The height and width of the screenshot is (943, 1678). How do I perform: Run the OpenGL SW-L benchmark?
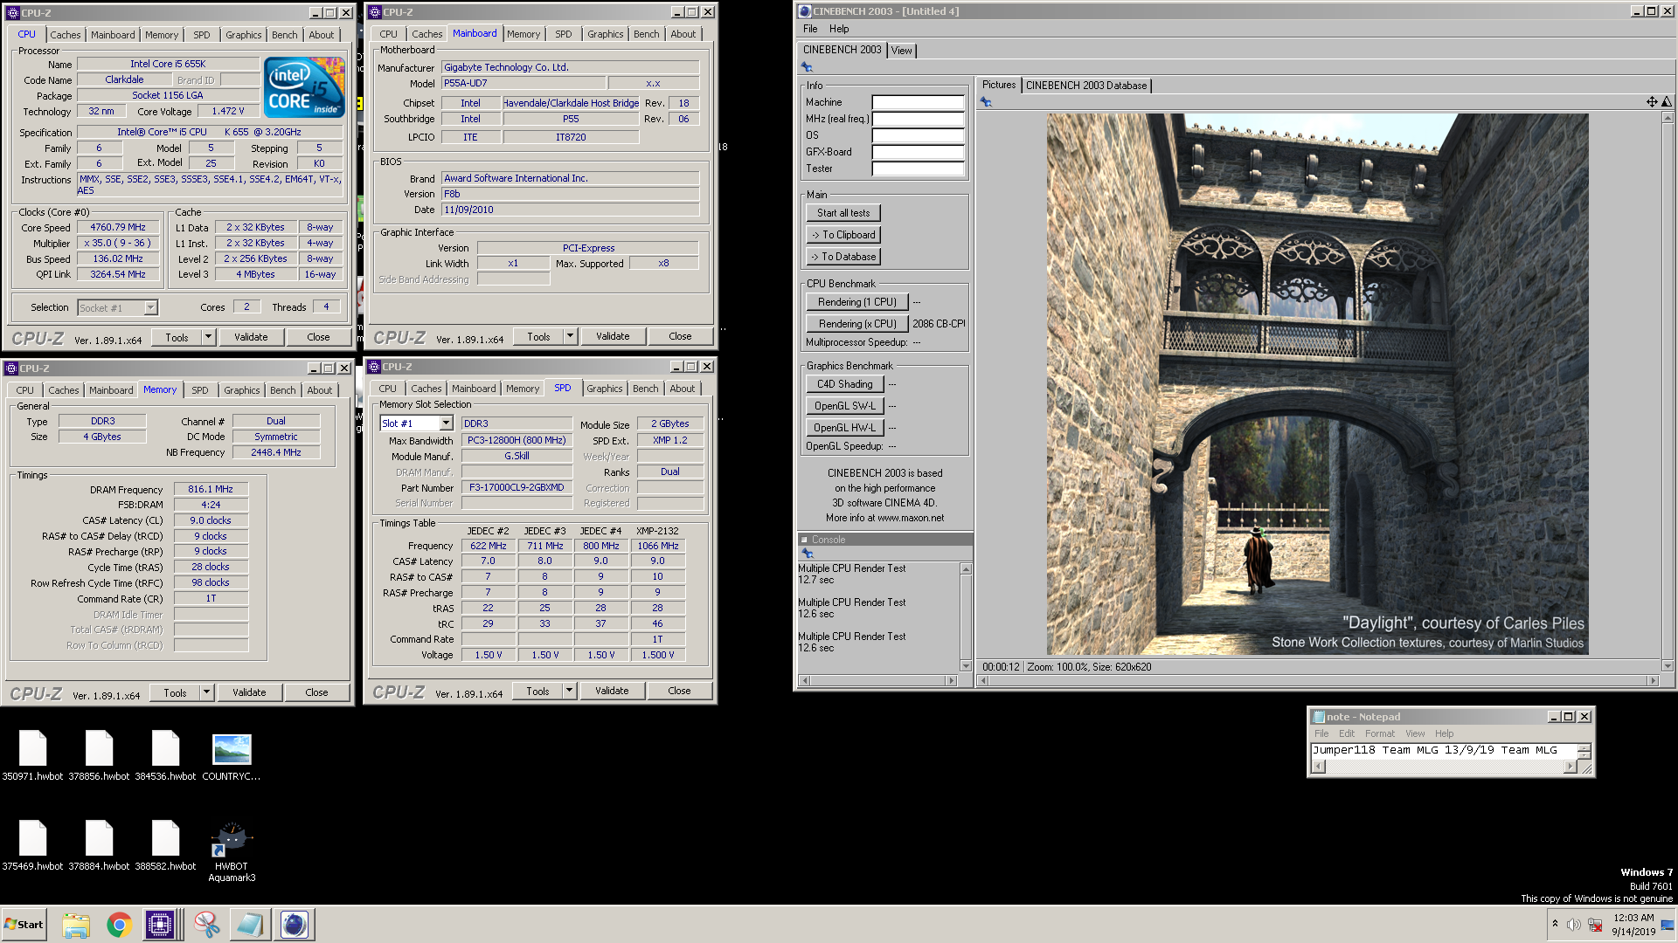pyautogui.click(x=845, y=406)
